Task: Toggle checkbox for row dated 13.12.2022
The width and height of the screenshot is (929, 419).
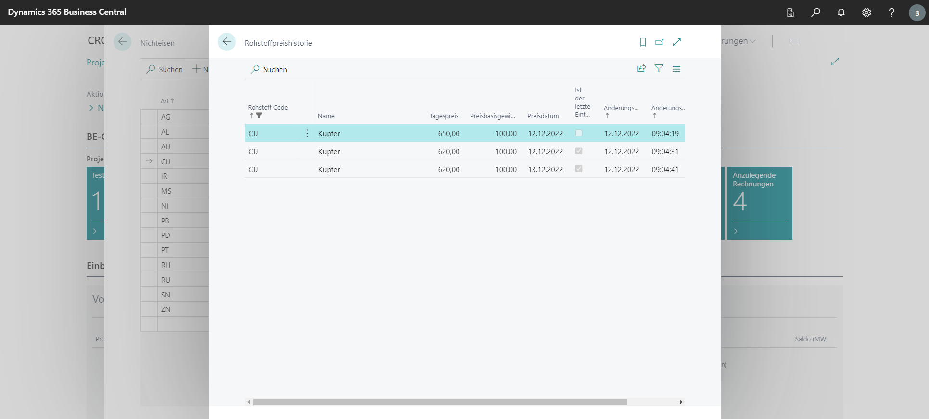Action: [x=579, y=169]
